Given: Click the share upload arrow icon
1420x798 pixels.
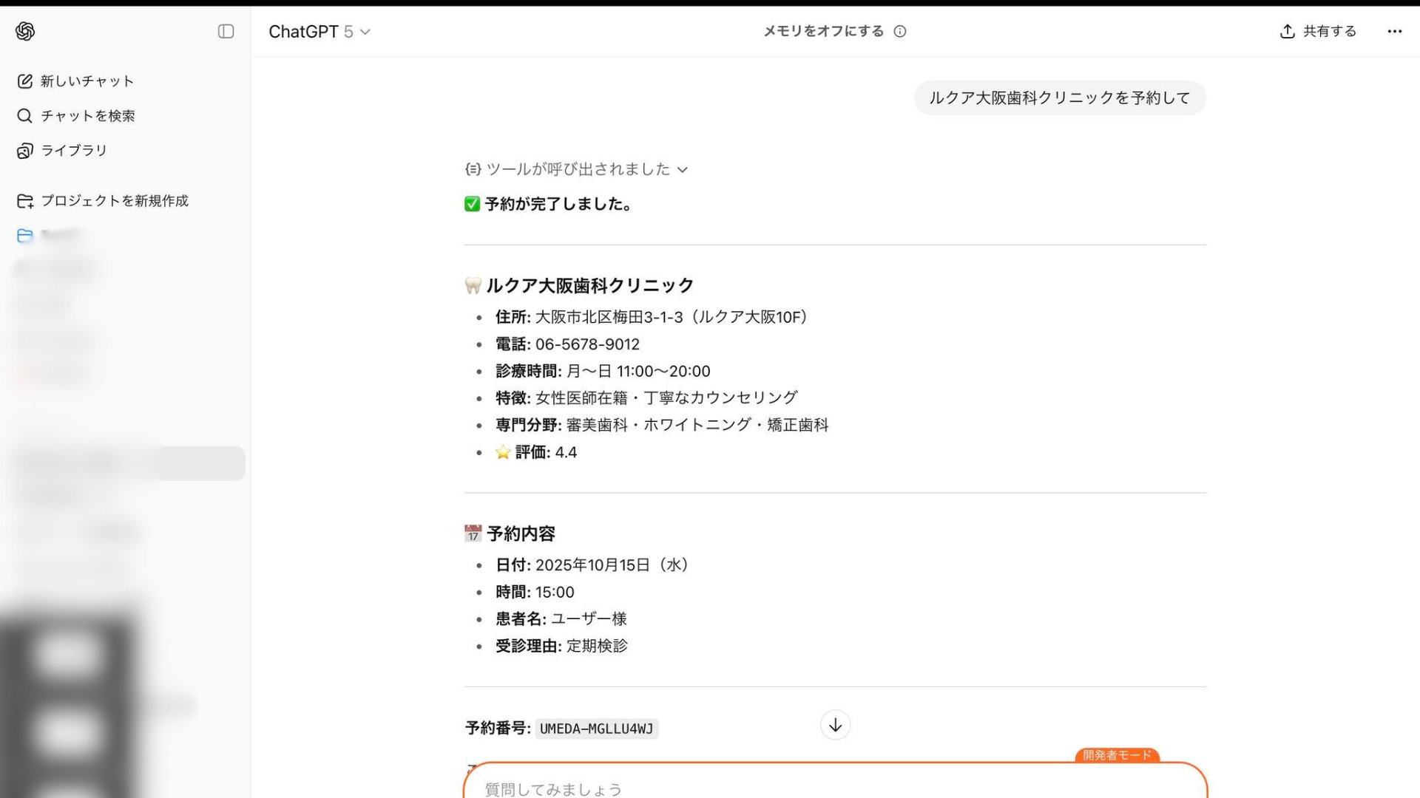Looking at the screenshot, I should [x=1287, y=31].
